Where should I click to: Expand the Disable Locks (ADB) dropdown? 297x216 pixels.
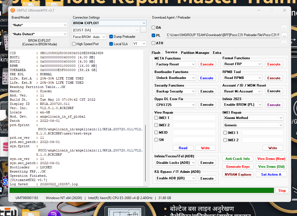(x=175, y=163)
